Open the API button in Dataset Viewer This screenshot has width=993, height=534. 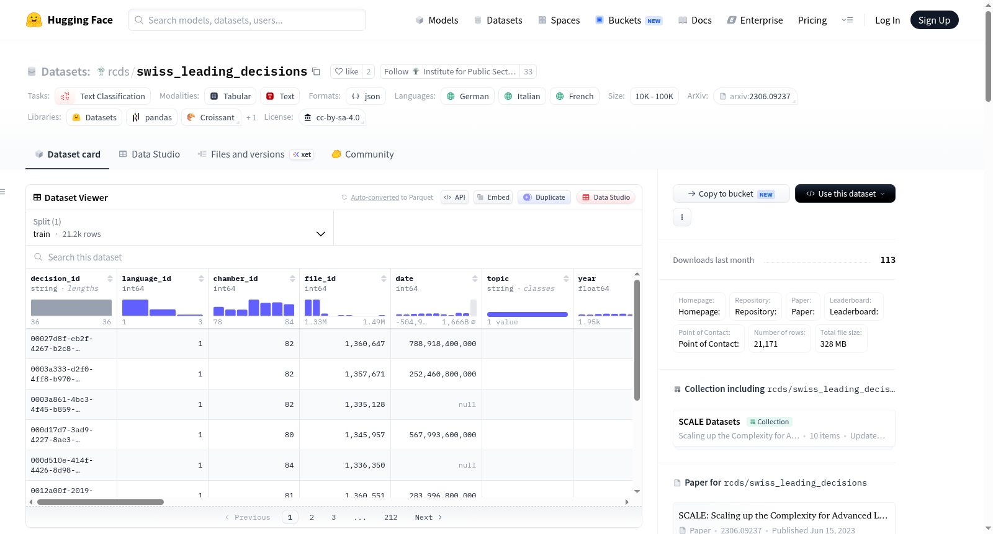454,197
